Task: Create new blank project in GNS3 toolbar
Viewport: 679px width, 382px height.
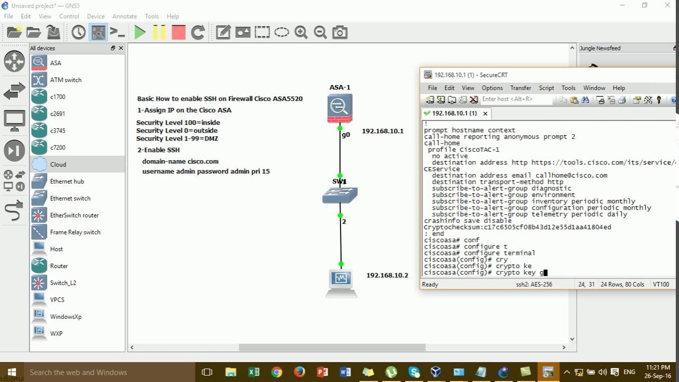Action: pos(14,32)
